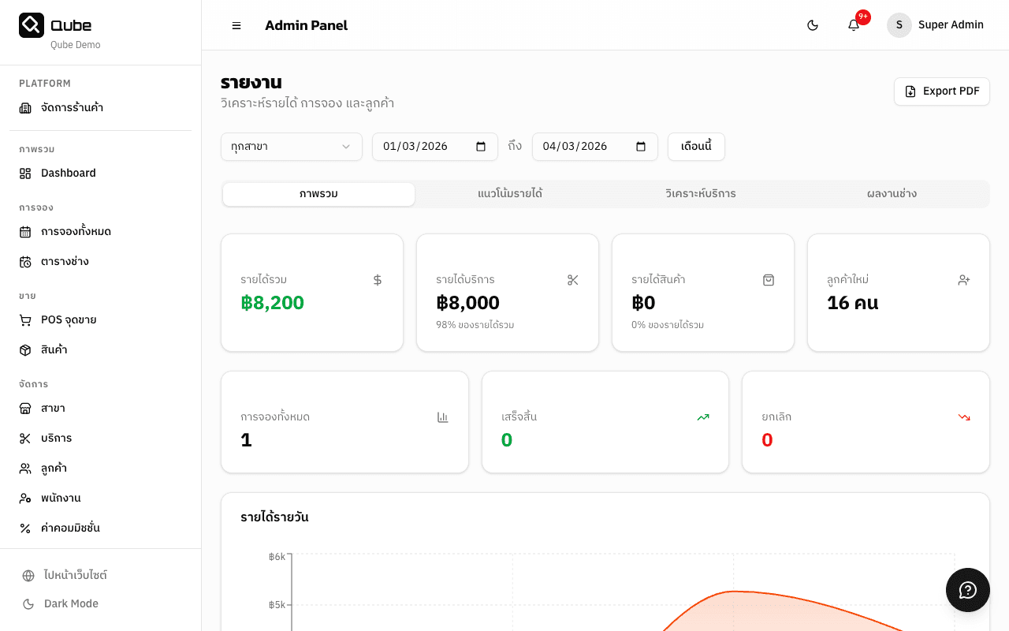Viewport: 1009px width, 631px height.
Task: Enable Dark Mode in the sidebar footer
Action: (x=71, y=603)
